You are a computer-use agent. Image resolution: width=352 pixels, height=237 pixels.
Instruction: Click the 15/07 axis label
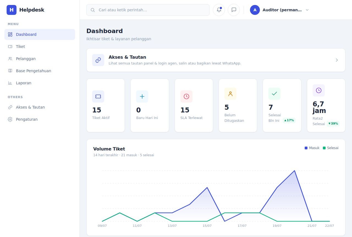coord(207,226)
